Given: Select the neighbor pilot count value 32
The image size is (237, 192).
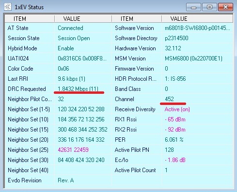Looking at the screenshot, I should [61, 99].
